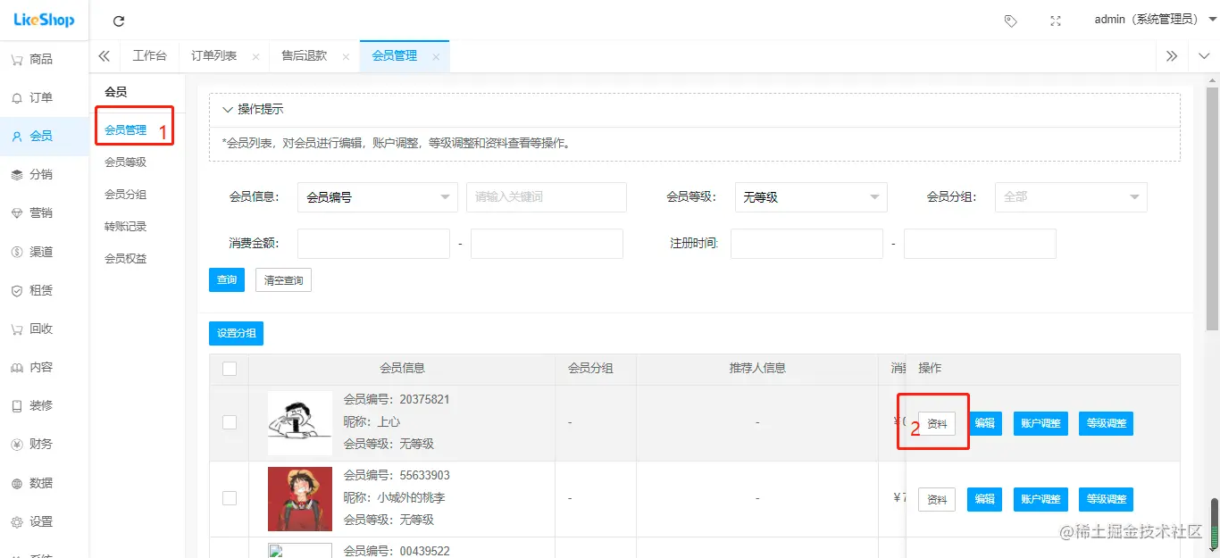Click double-right arrow tab scroll icon

[x=1172, y=56]
